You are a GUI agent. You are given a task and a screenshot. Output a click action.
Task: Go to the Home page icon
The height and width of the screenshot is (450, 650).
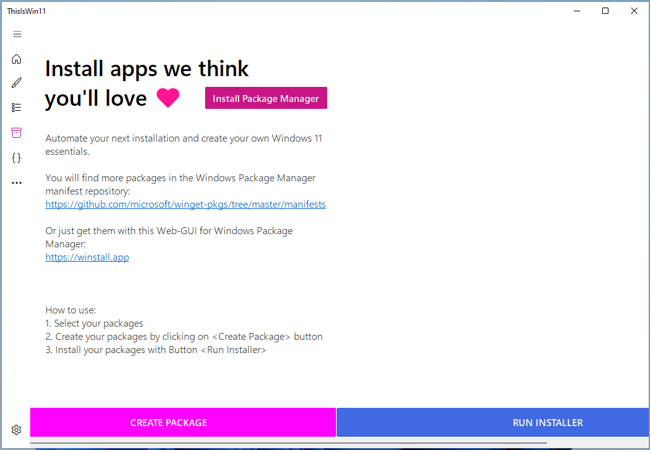point(16,59)
